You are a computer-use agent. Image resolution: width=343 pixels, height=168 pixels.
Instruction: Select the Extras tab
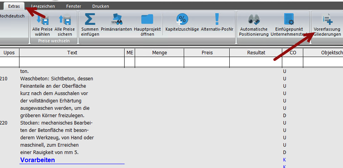pyautogui.click(x=14, y=6)
